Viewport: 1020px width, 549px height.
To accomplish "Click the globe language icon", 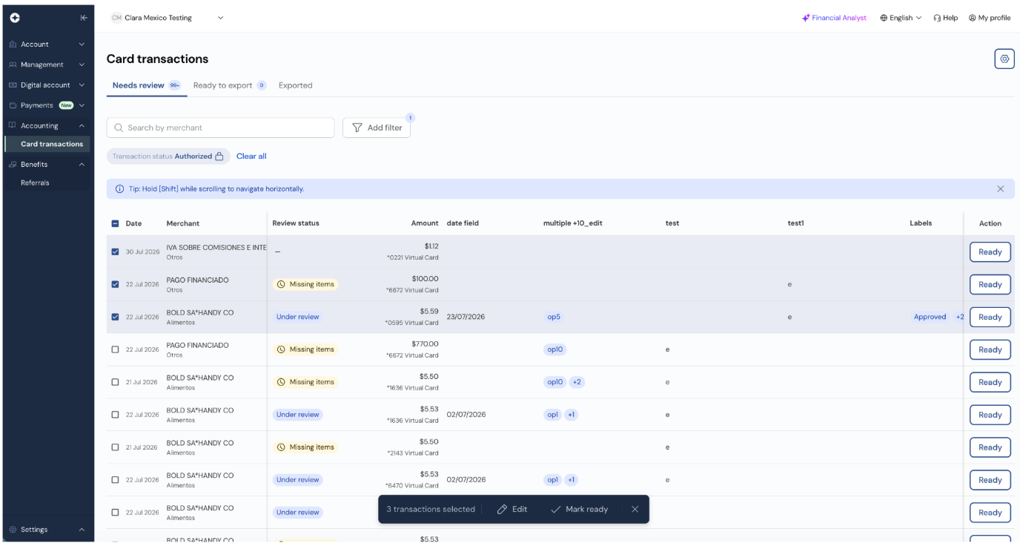I will coord(884,18).
